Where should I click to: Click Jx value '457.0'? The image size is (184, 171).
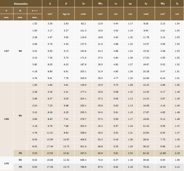83,153
